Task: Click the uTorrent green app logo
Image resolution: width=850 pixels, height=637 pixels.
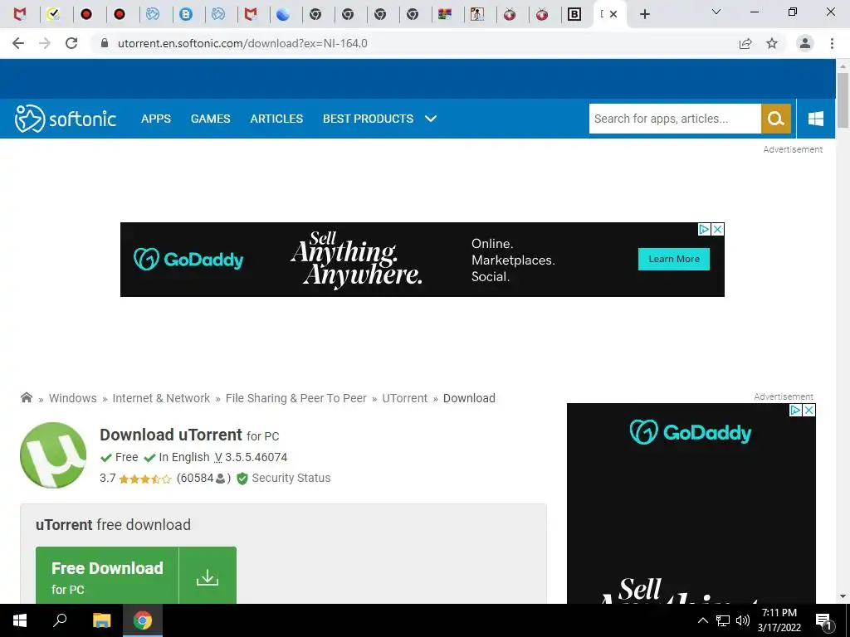Action: click(x=53, y=455)
